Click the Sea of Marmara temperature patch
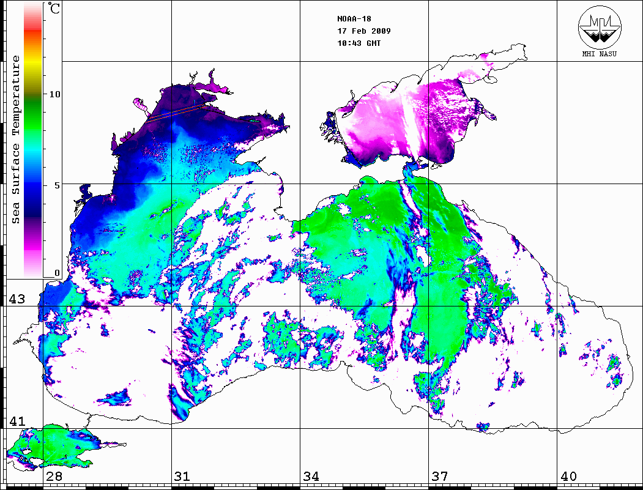Viewport: 643px width, 490px height. (x=53, y=447)
